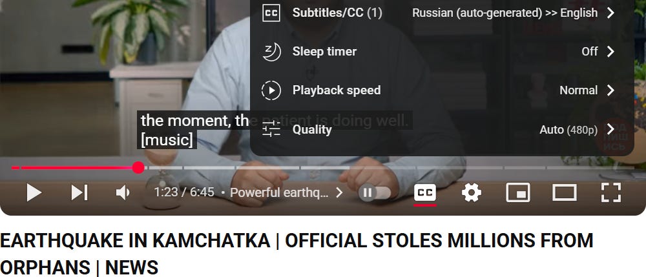Turn off closed captions button

coord(425,192)
